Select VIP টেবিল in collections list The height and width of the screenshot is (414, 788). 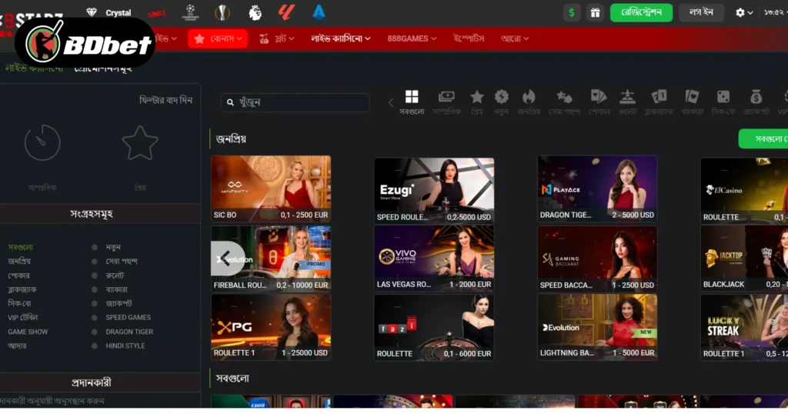(22, 318)
